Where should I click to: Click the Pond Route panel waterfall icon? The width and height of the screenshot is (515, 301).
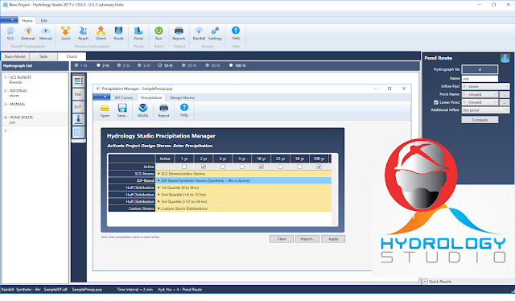coord(505,58)
